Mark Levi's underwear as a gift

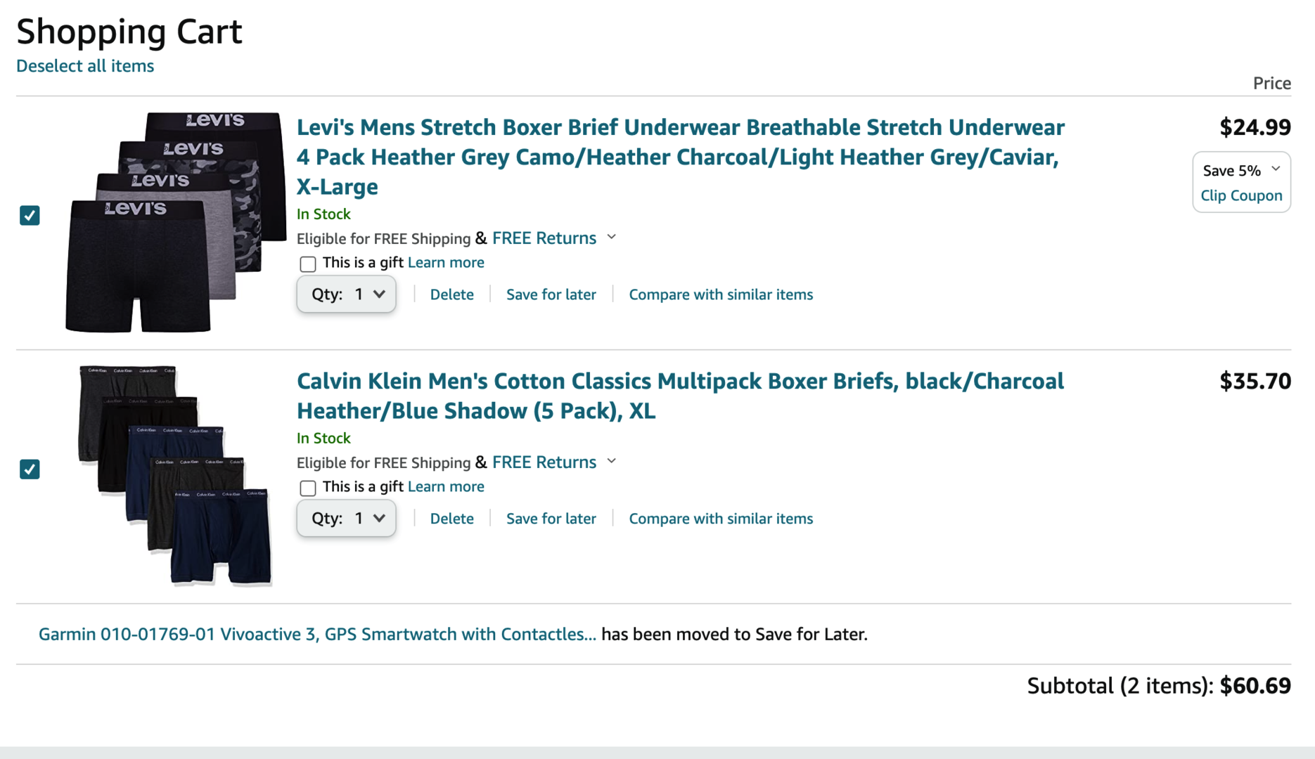(x=307, y=264)
